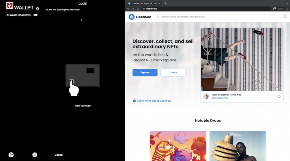This screenshot has width=290, height=161.
Task: Click the OpenSea ship logo
Action: click(x=132, y=17)
